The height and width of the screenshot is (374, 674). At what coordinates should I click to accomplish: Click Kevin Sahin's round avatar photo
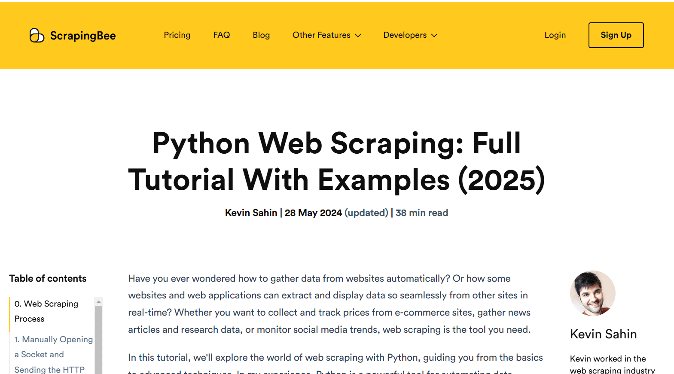(x=592, y=293)
